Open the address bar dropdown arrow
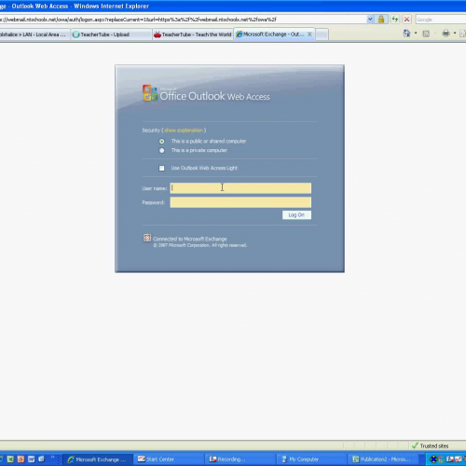 (370, 20)
